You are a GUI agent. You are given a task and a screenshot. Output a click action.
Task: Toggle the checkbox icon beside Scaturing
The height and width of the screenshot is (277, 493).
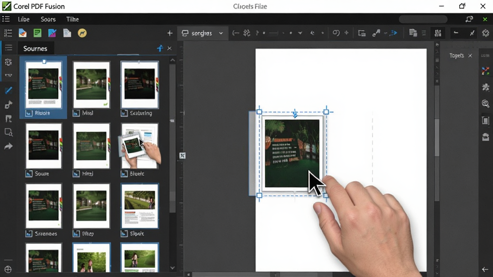[x=124, y=113]
